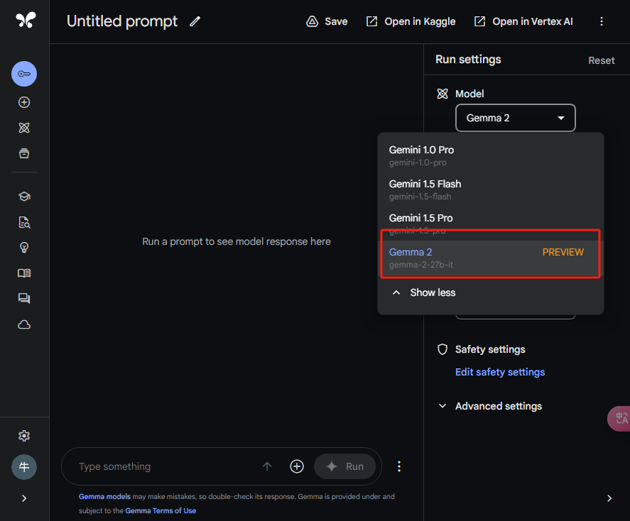Viewport: 630px width, 521px height.
Task: Select Gemini 1.0 Pro model
Action: click(491, 155)
